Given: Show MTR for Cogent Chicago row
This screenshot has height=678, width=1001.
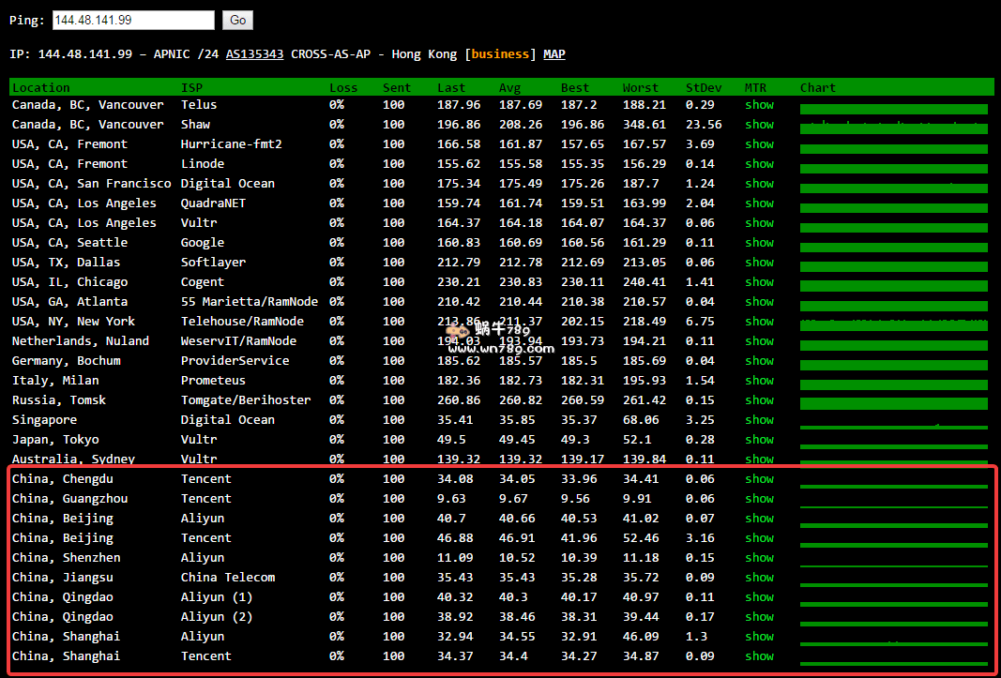Looking at the screenshot, I should 759,282.
